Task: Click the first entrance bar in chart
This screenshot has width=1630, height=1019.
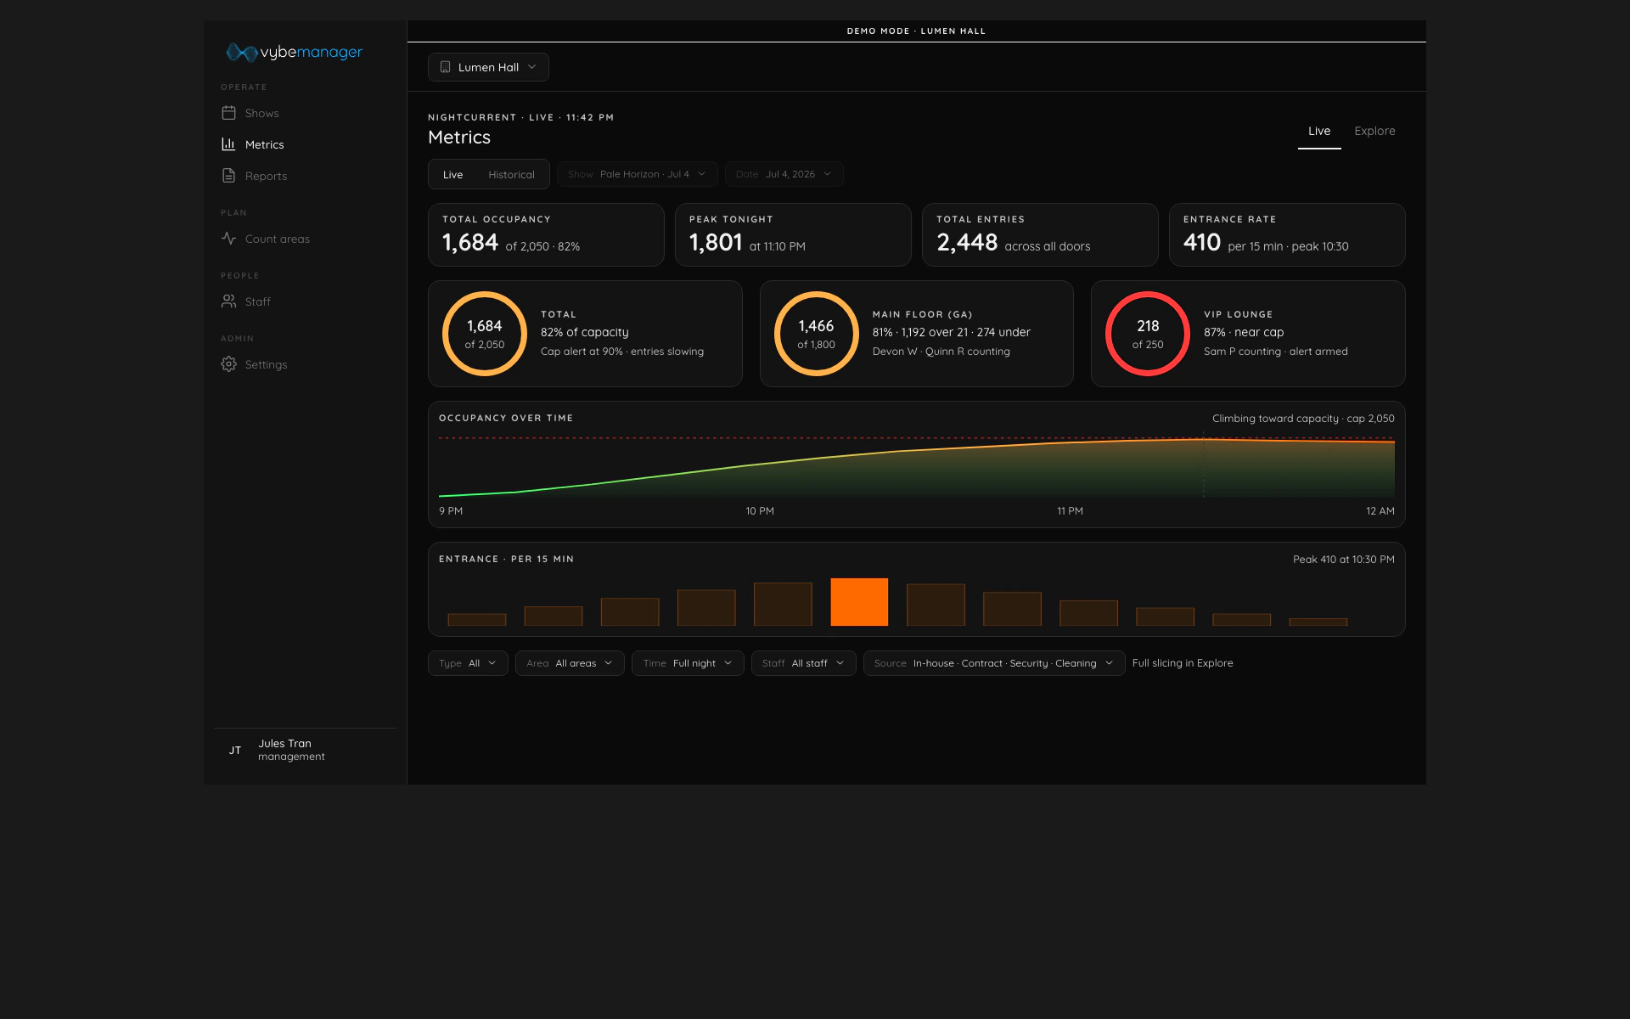Action: coord(477,620)
